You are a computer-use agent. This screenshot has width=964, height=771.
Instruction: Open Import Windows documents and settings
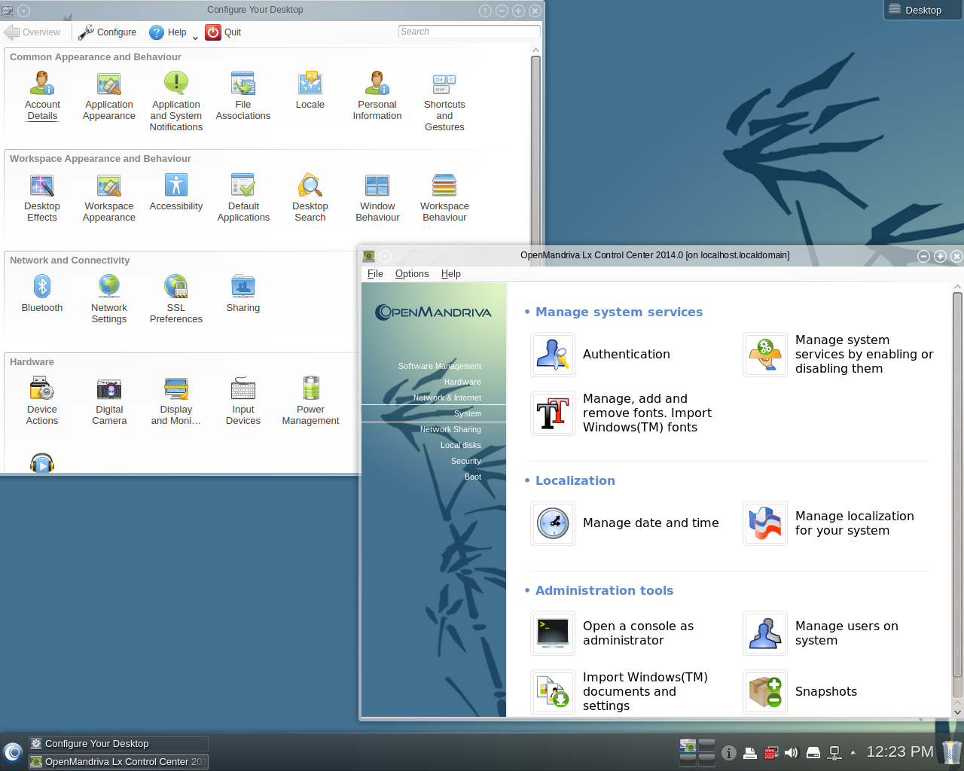(x=620, y=692)
